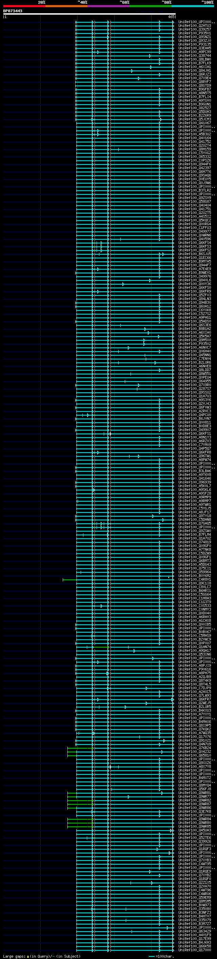
Task: Select the UniRef100_Q41752 label
Action: tap(195, 142)
